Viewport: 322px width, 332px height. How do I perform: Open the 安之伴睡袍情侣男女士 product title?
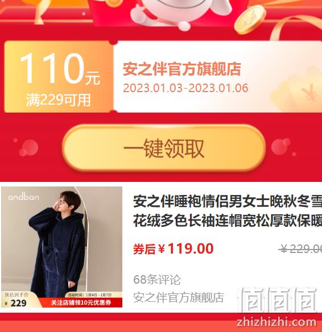pos(228,211)
